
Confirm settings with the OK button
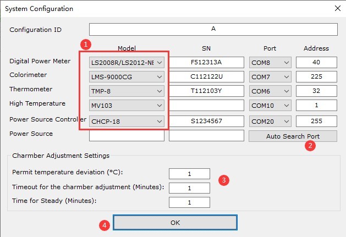175,223
